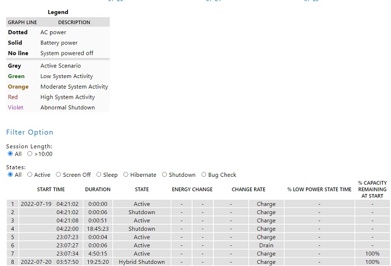Click the 23:07:27 start time cell
The height and width of the screenshot is (266, 391).
(x=68, y=245)
